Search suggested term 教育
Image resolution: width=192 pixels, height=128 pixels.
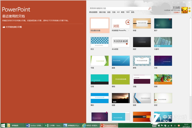(123, 12)
